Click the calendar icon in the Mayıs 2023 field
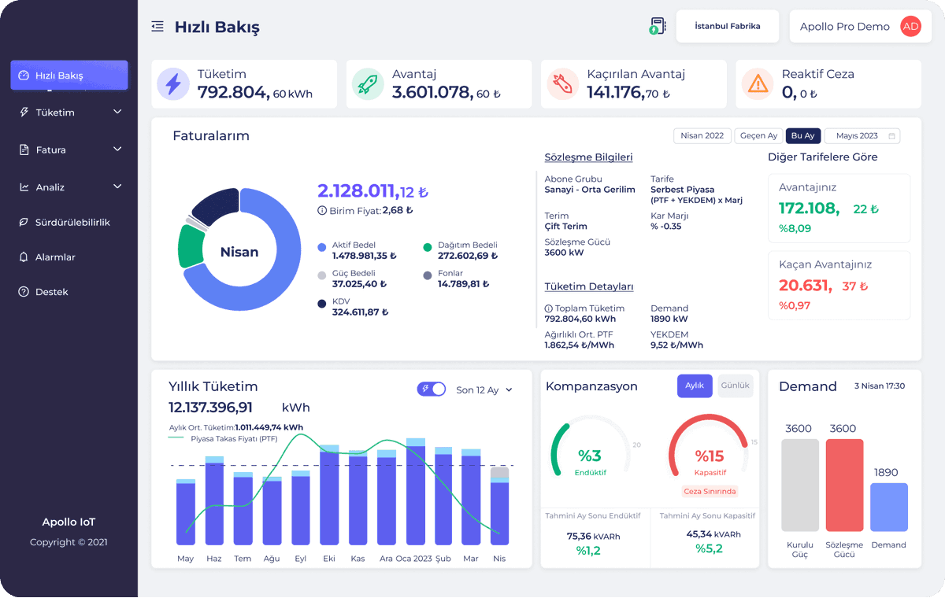 click(891, 136)
